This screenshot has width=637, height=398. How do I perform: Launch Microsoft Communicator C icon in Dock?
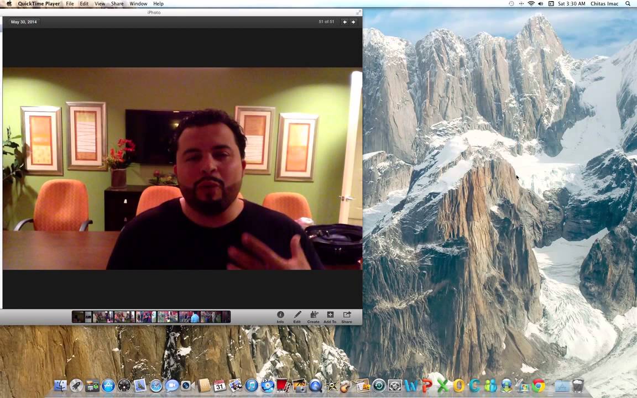coord(474,385)
